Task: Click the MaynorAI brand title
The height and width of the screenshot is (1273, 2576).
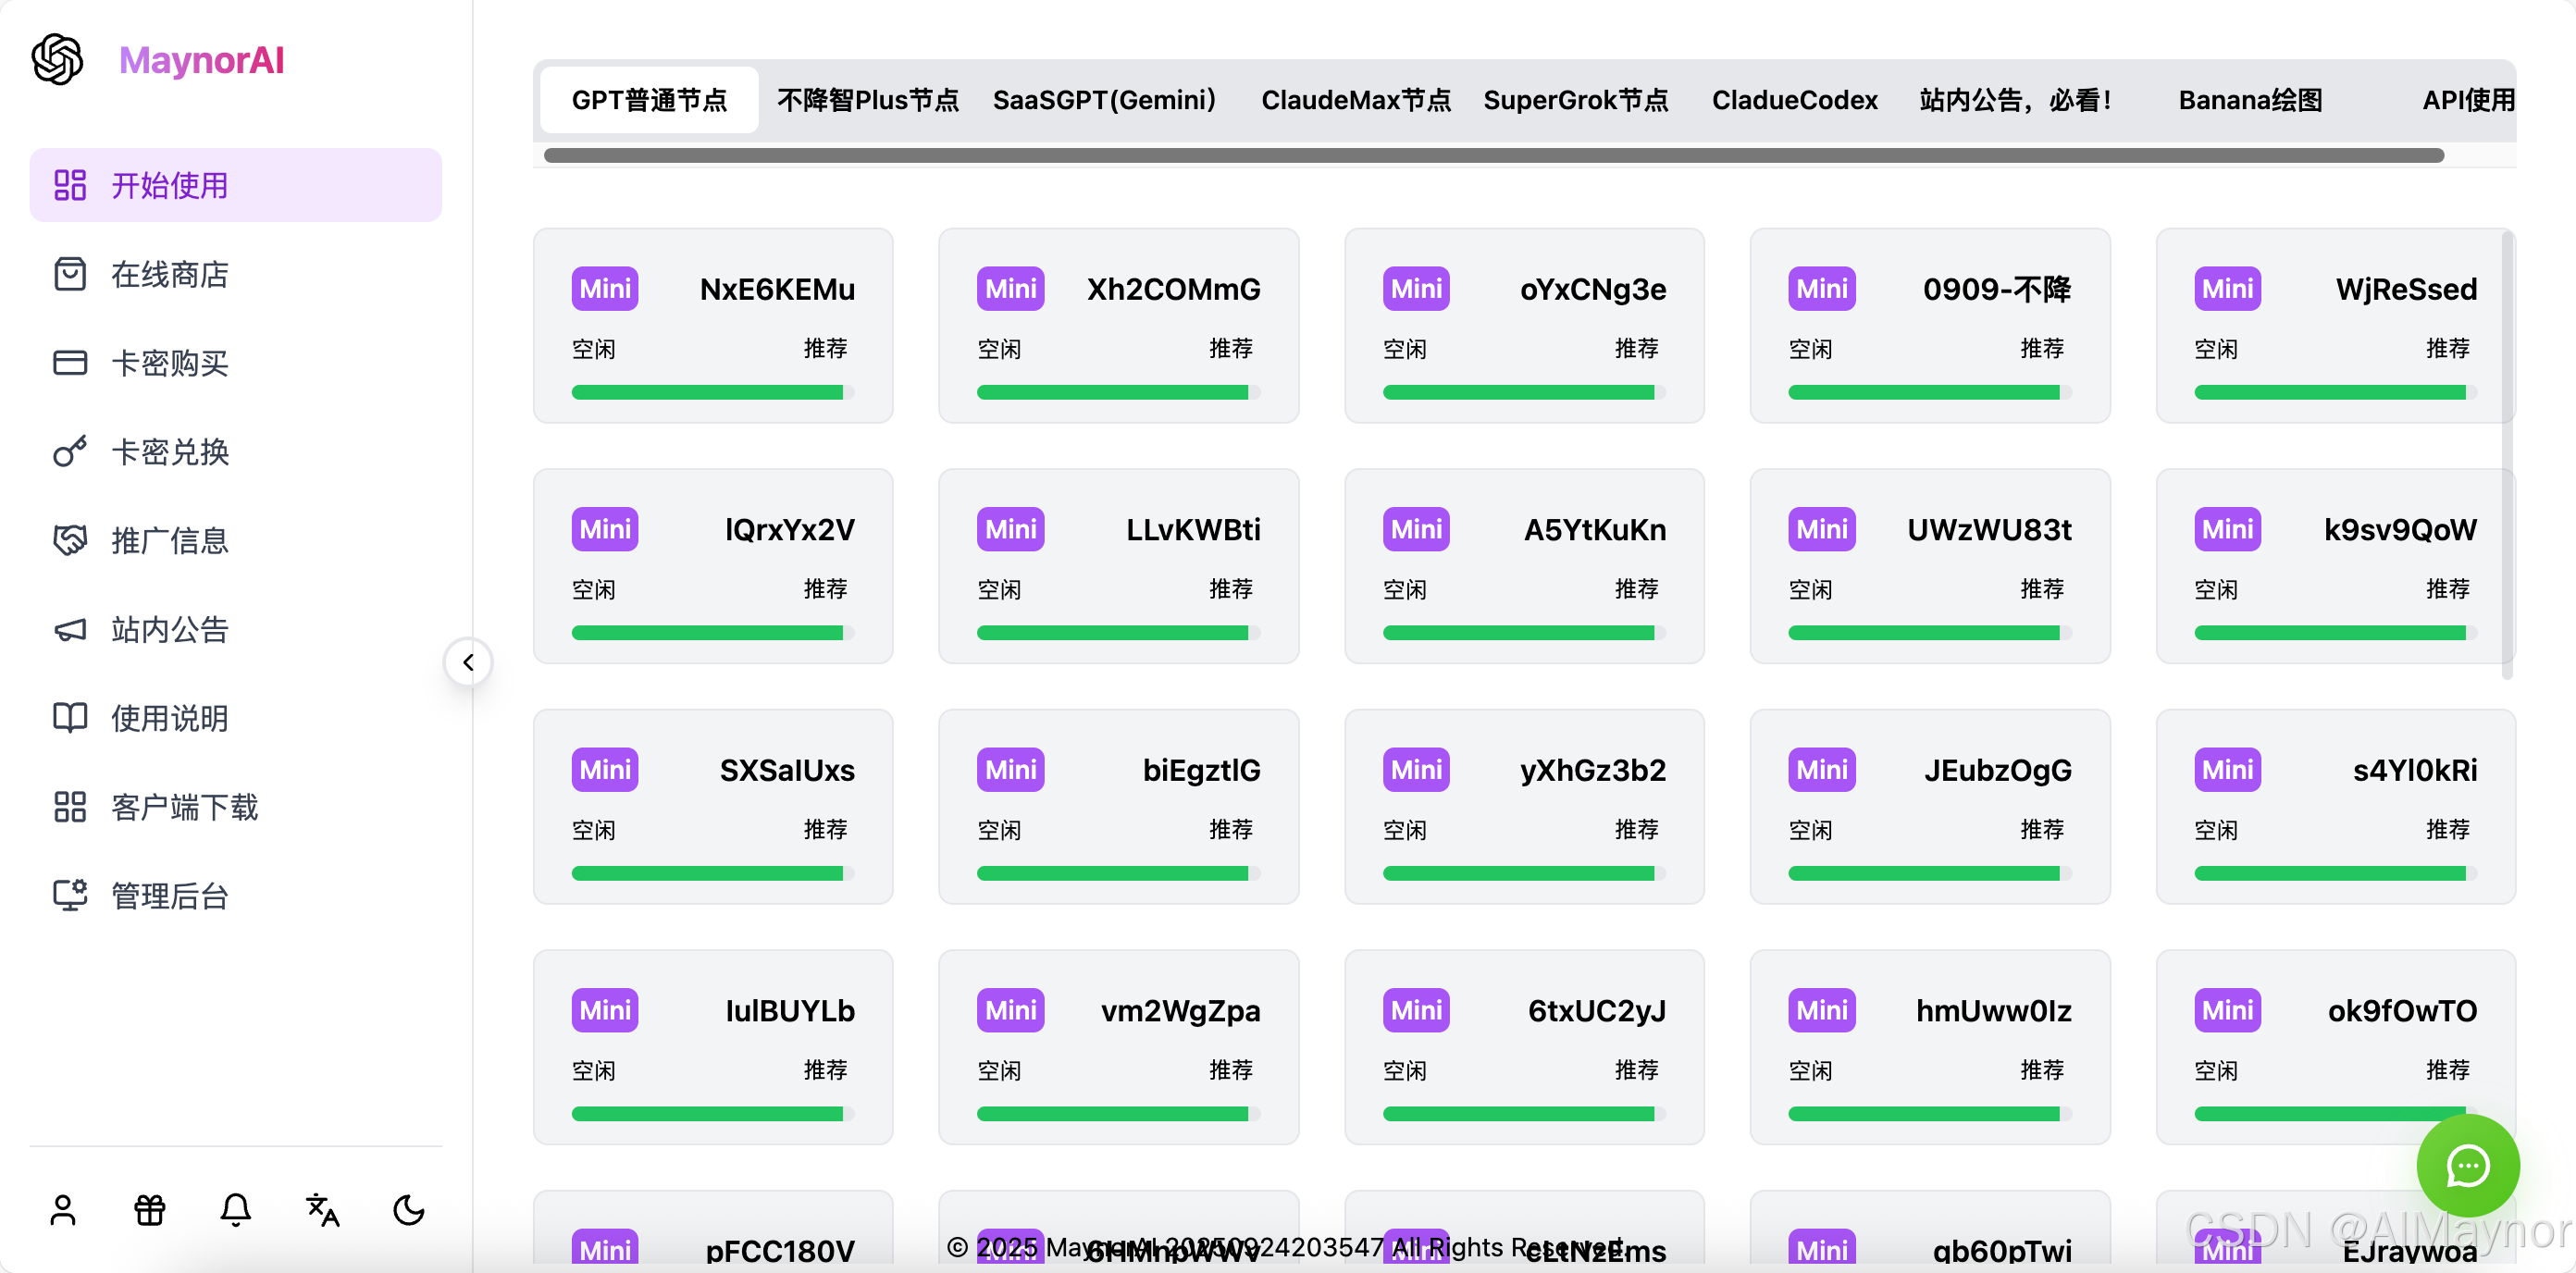Action: [x=202, y=60]
